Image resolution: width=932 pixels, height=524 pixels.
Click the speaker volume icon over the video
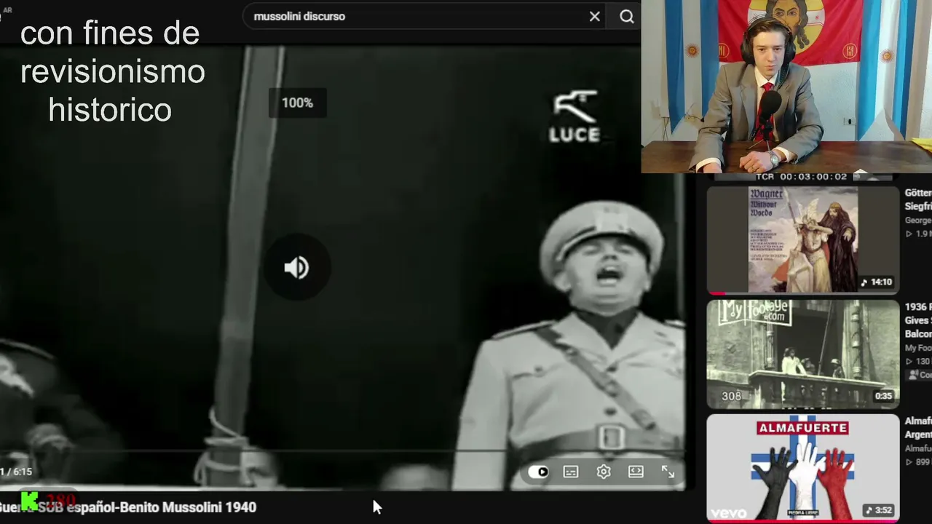tap(296, 268)
